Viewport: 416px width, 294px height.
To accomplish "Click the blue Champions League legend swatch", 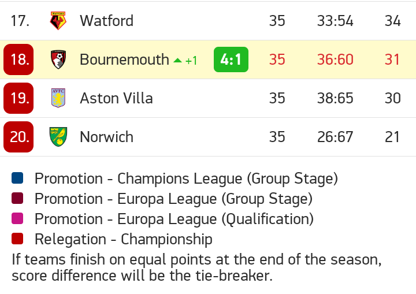I will (17, 178).
